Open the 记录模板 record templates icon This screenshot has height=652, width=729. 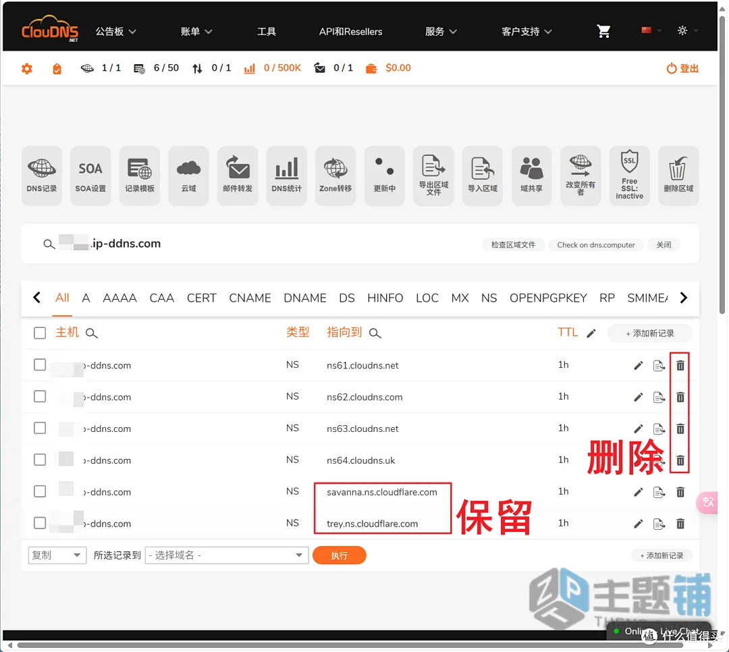click(x=140, y=175)
